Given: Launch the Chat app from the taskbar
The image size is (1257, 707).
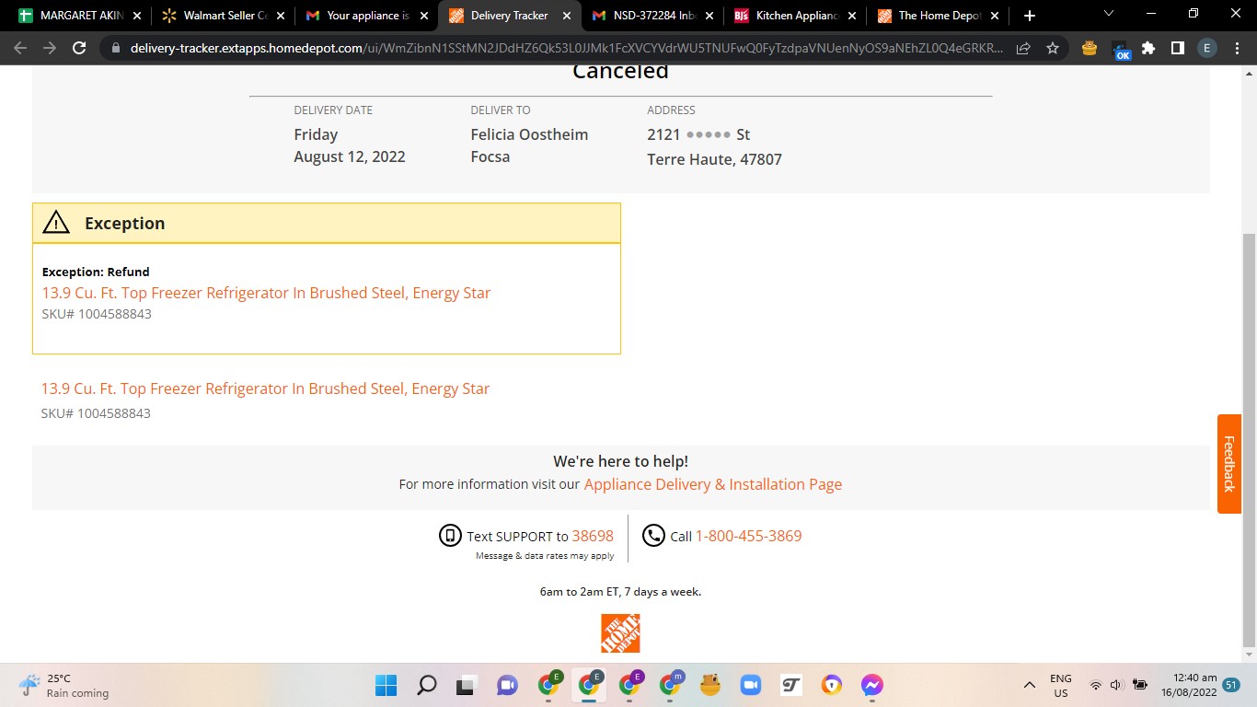Looking at the screenshot, I should [x=507, y=685].
